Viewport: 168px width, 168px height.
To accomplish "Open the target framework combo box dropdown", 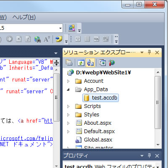I will [x=60, y=28].
